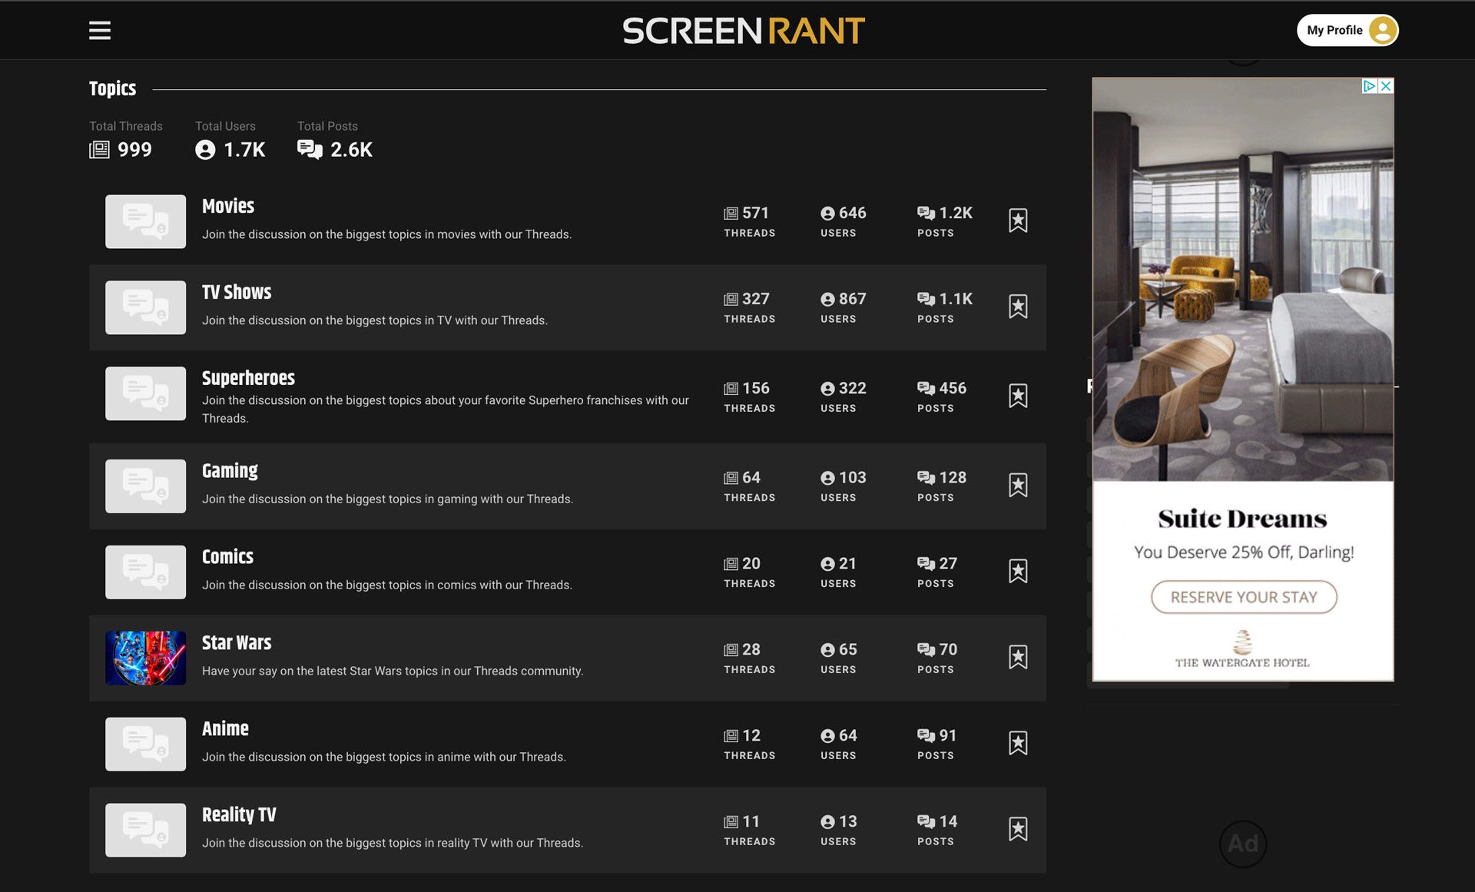
Task: Click the Anime 91 posts icon
Action: point(926,735)
